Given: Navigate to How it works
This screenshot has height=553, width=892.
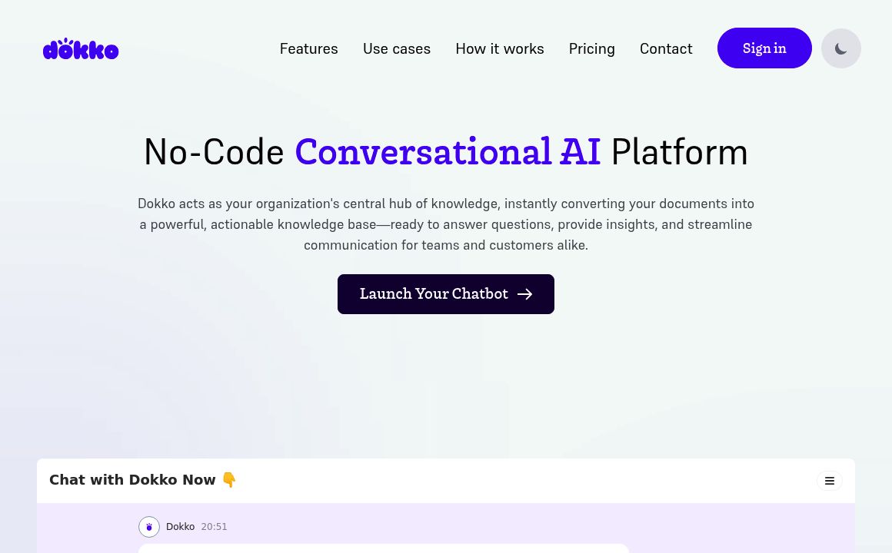Looking at the screenshot, I should coord(499,48).
